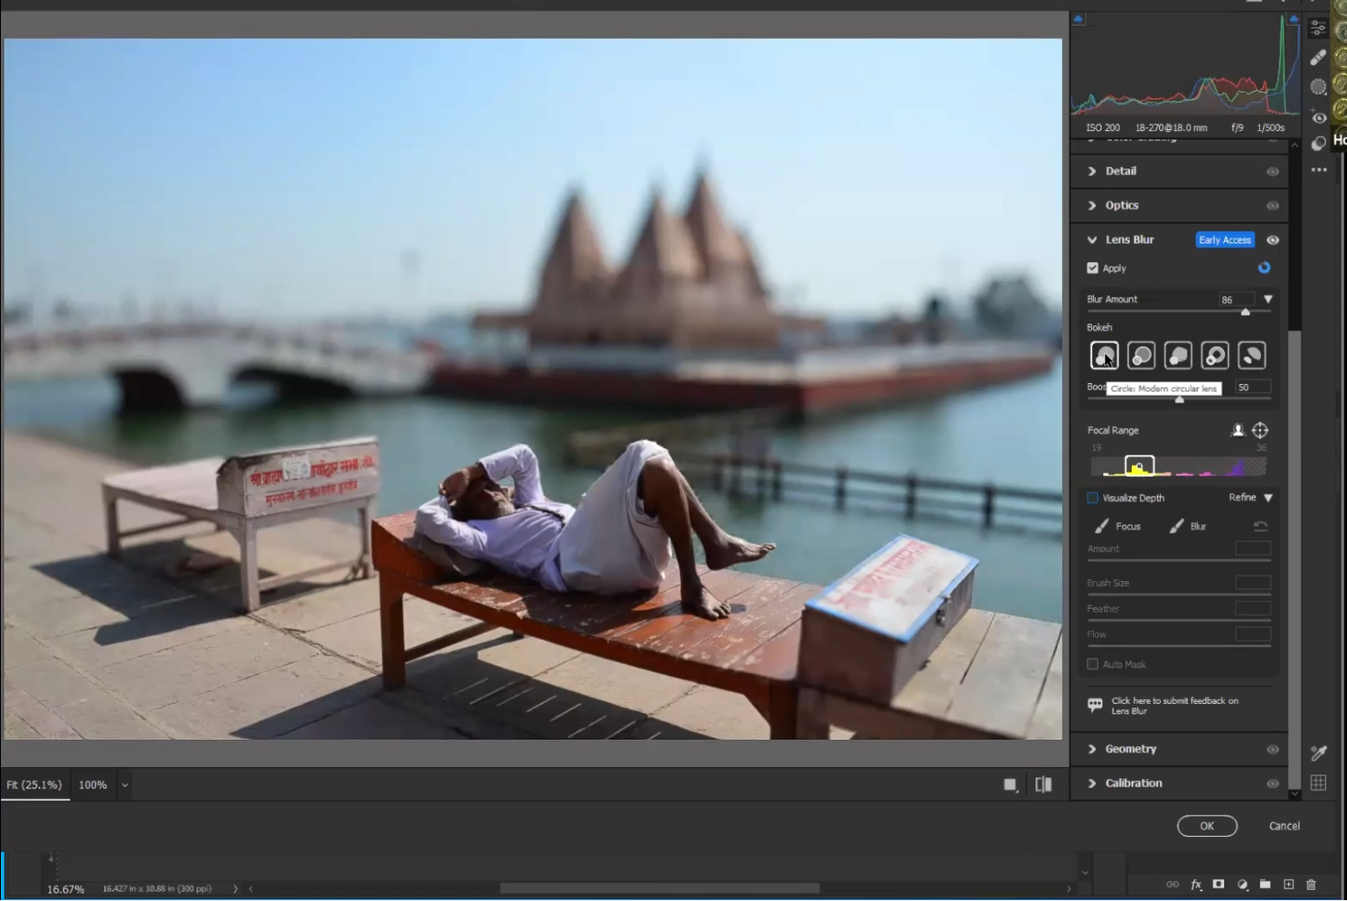Toggle the before/after split view icon
The width and height of the screenshot is (1347, 901).
coord(1043,785)
